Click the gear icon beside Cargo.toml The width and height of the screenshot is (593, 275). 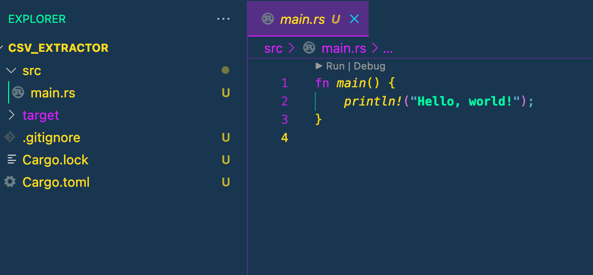(9, 182)
